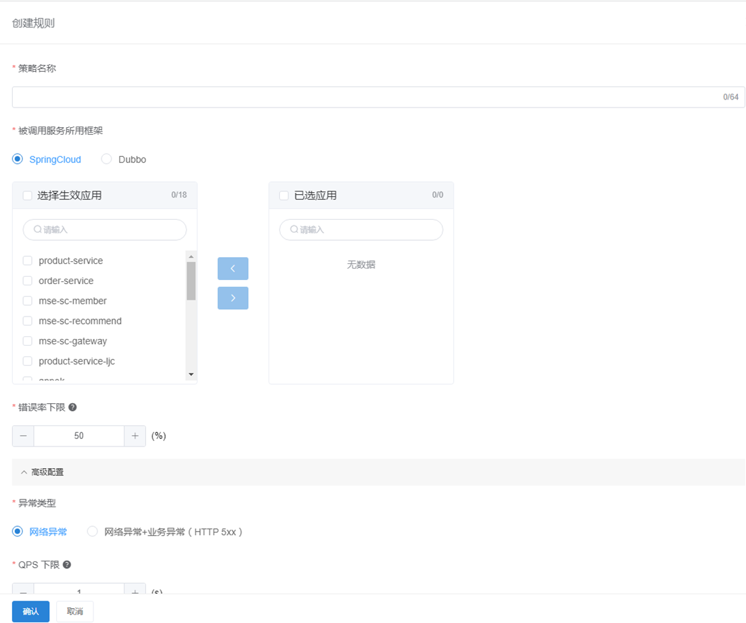Click the mse-sc-recommend label text

80,321
